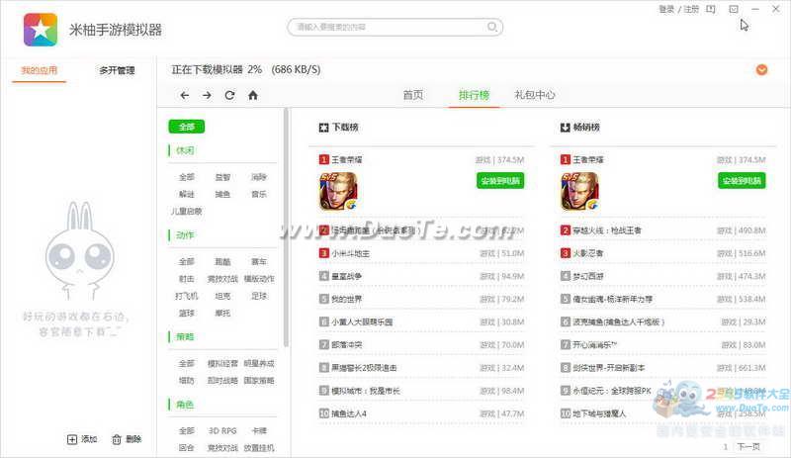Select 摩托 category
This screenshot has height=458, width=791.
coord(222,313)
